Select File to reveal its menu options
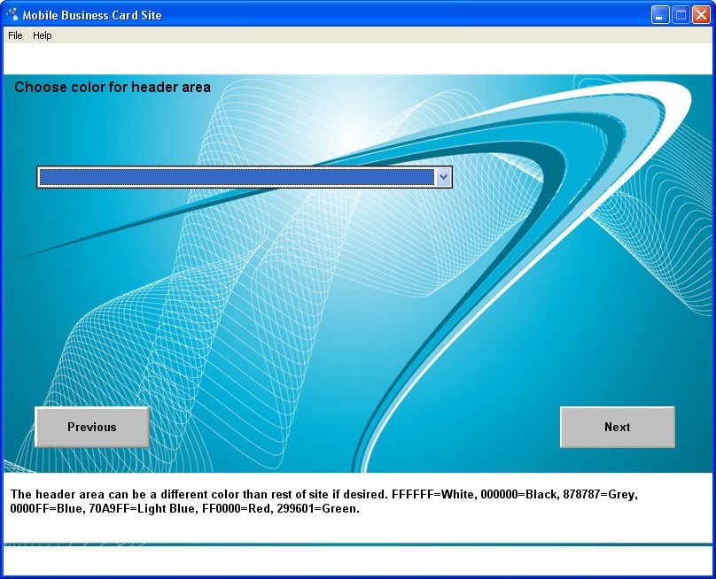The image size is (716, 579). coord(14,35)
